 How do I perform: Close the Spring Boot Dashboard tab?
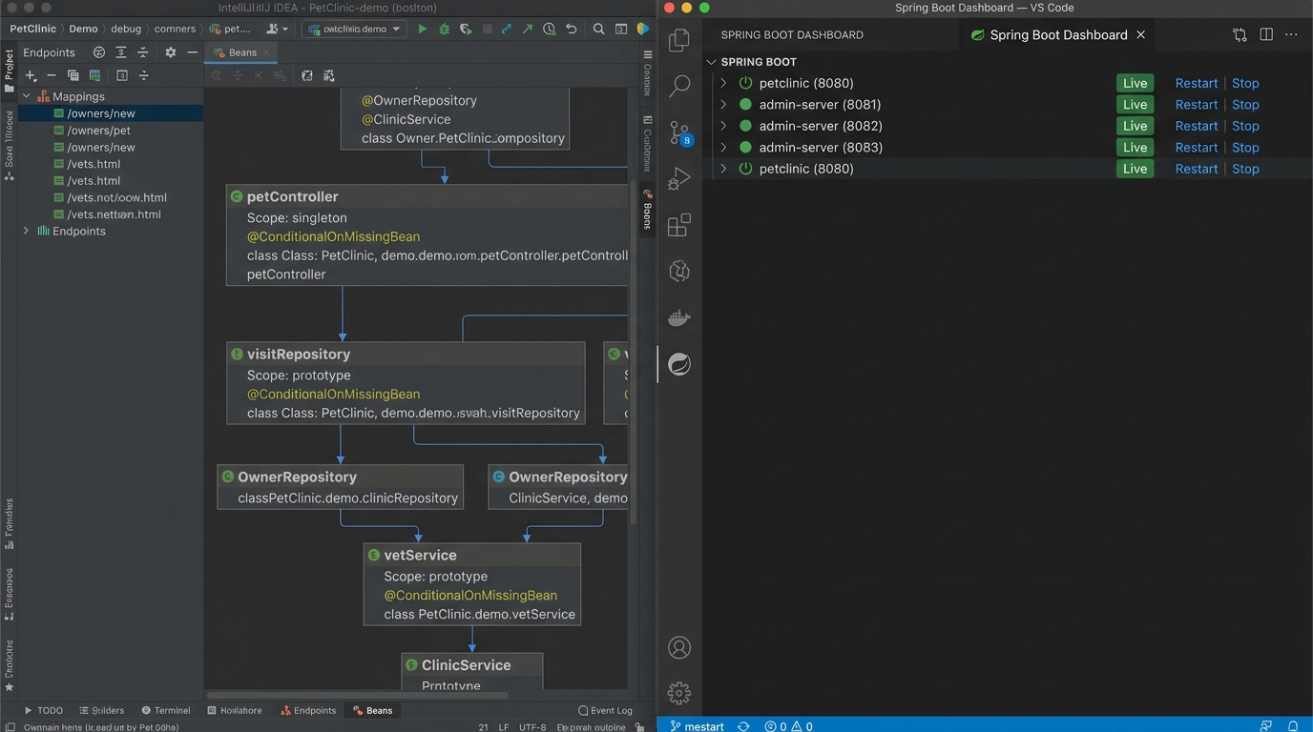click(x=1140, y=34)
